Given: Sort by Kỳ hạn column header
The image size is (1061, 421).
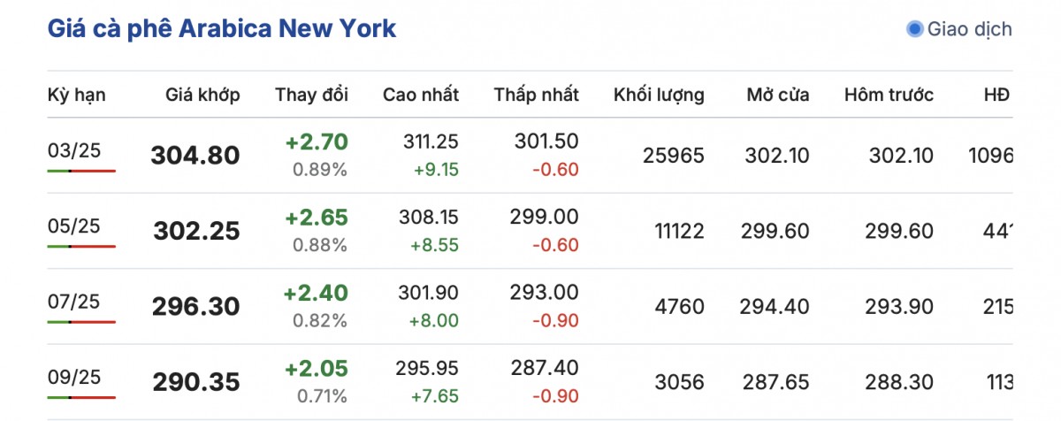Looking at the screenshot, I should (77, 95).
